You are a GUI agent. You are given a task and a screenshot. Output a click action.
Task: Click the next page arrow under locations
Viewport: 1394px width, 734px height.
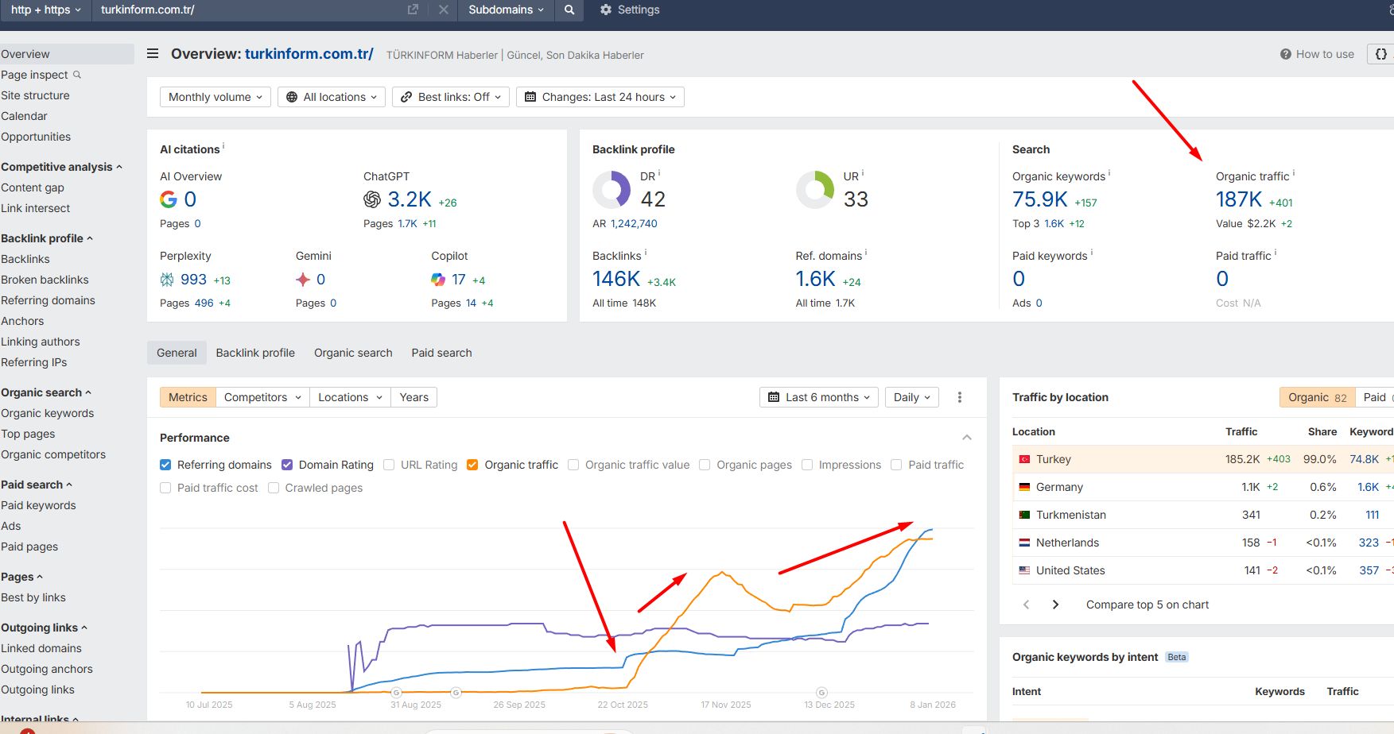click(x=1055, y=605)
